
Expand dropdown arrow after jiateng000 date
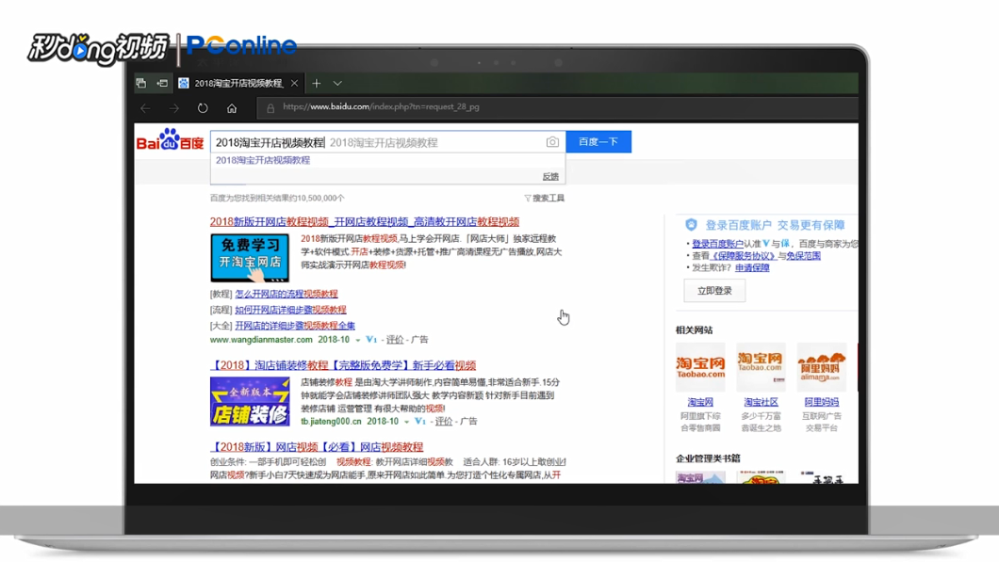click(406, 422)
